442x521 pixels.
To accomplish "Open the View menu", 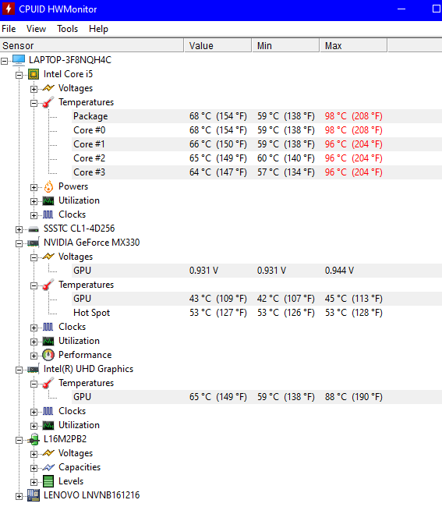I will (36, 29).
